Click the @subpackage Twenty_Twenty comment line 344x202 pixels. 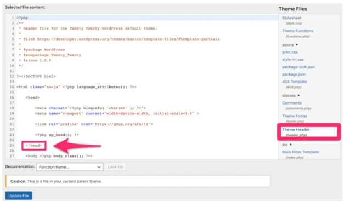tap(50, 55)
